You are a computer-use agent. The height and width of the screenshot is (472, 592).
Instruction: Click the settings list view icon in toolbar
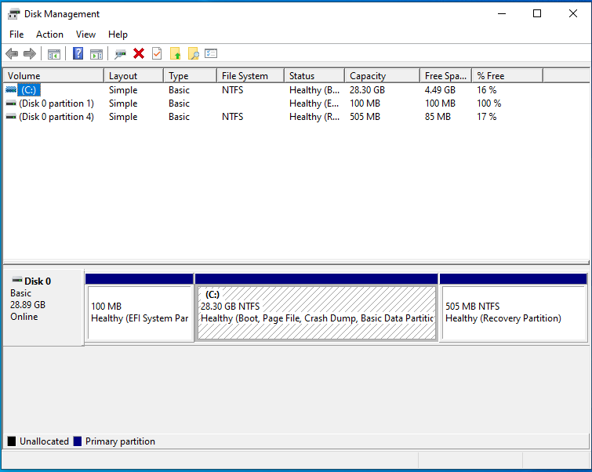point(211,53)
